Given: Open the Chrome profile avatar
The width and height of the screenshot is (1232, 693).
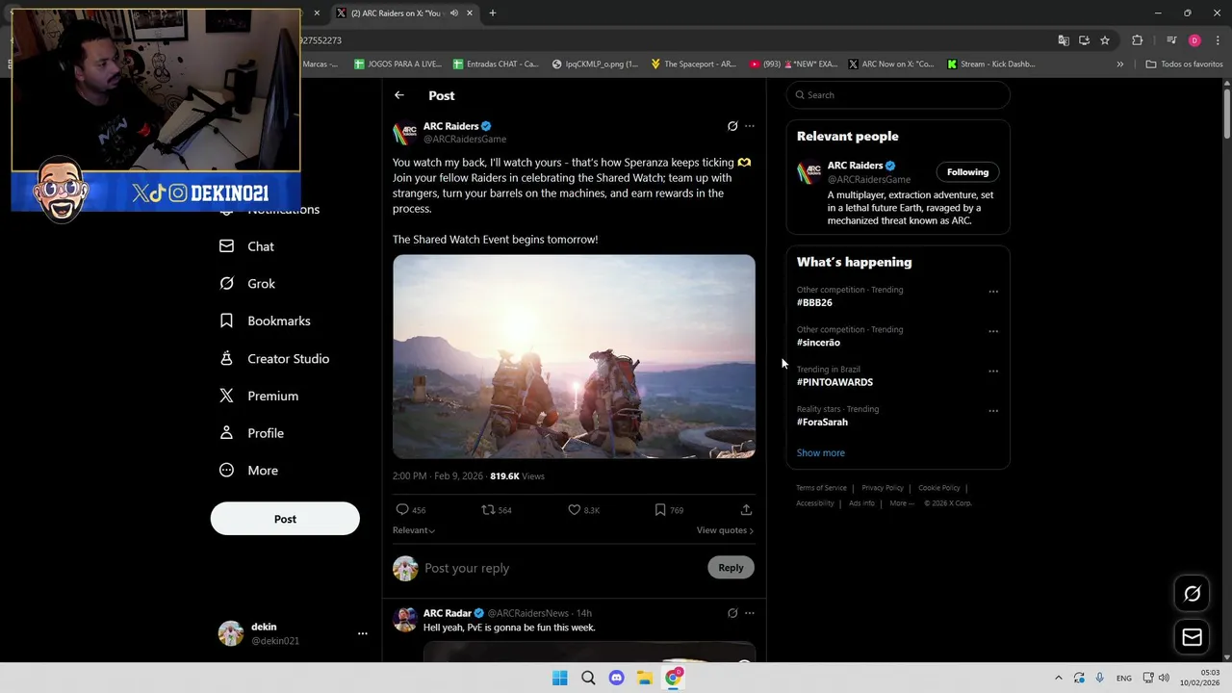Looking at the screenshot, I should click(x=1194, y=40).
